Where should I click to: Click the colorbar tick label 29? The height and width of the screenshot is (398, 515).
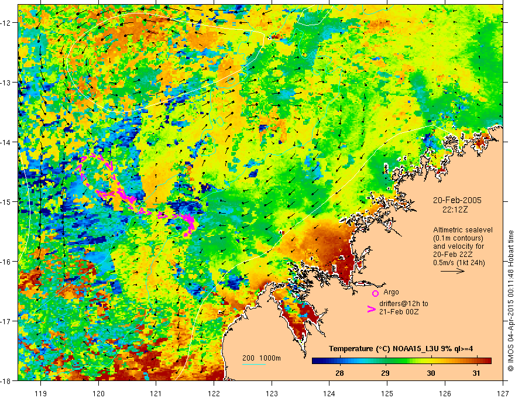[x=385, y=373]
